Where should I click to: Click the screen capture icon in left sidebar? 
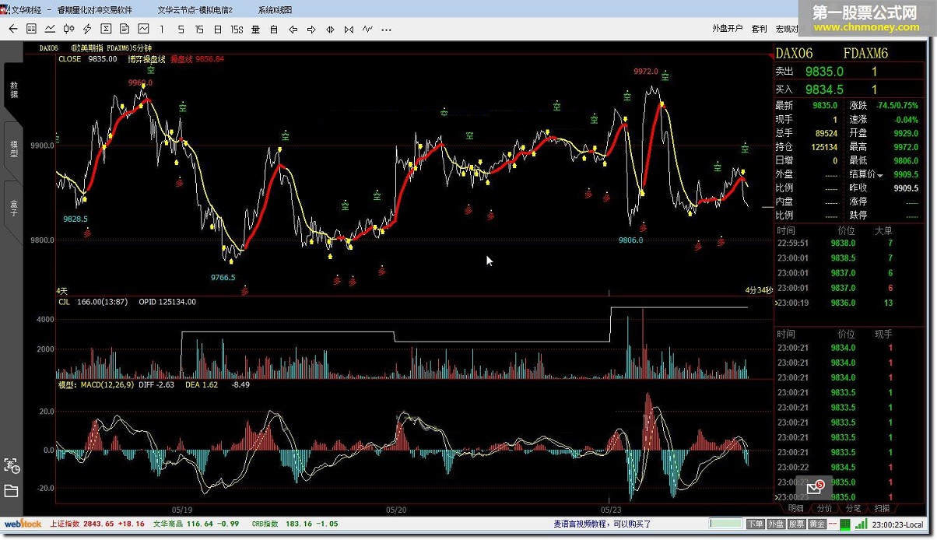12,465
